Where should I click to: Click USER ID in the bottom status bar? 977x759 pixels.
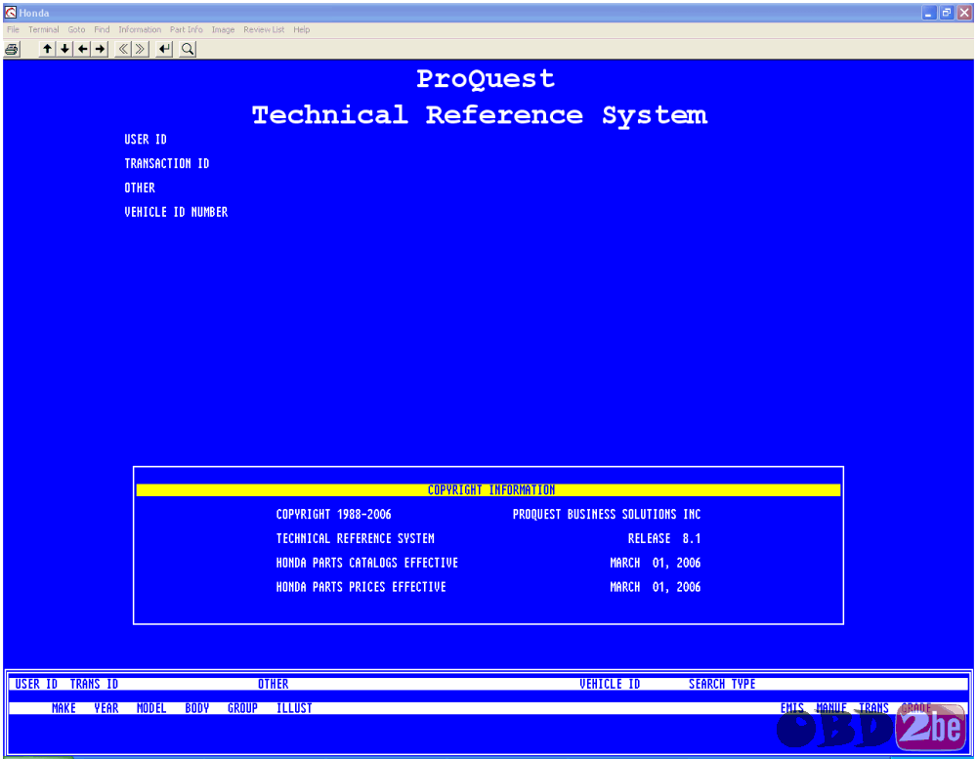tap(36, 684)
